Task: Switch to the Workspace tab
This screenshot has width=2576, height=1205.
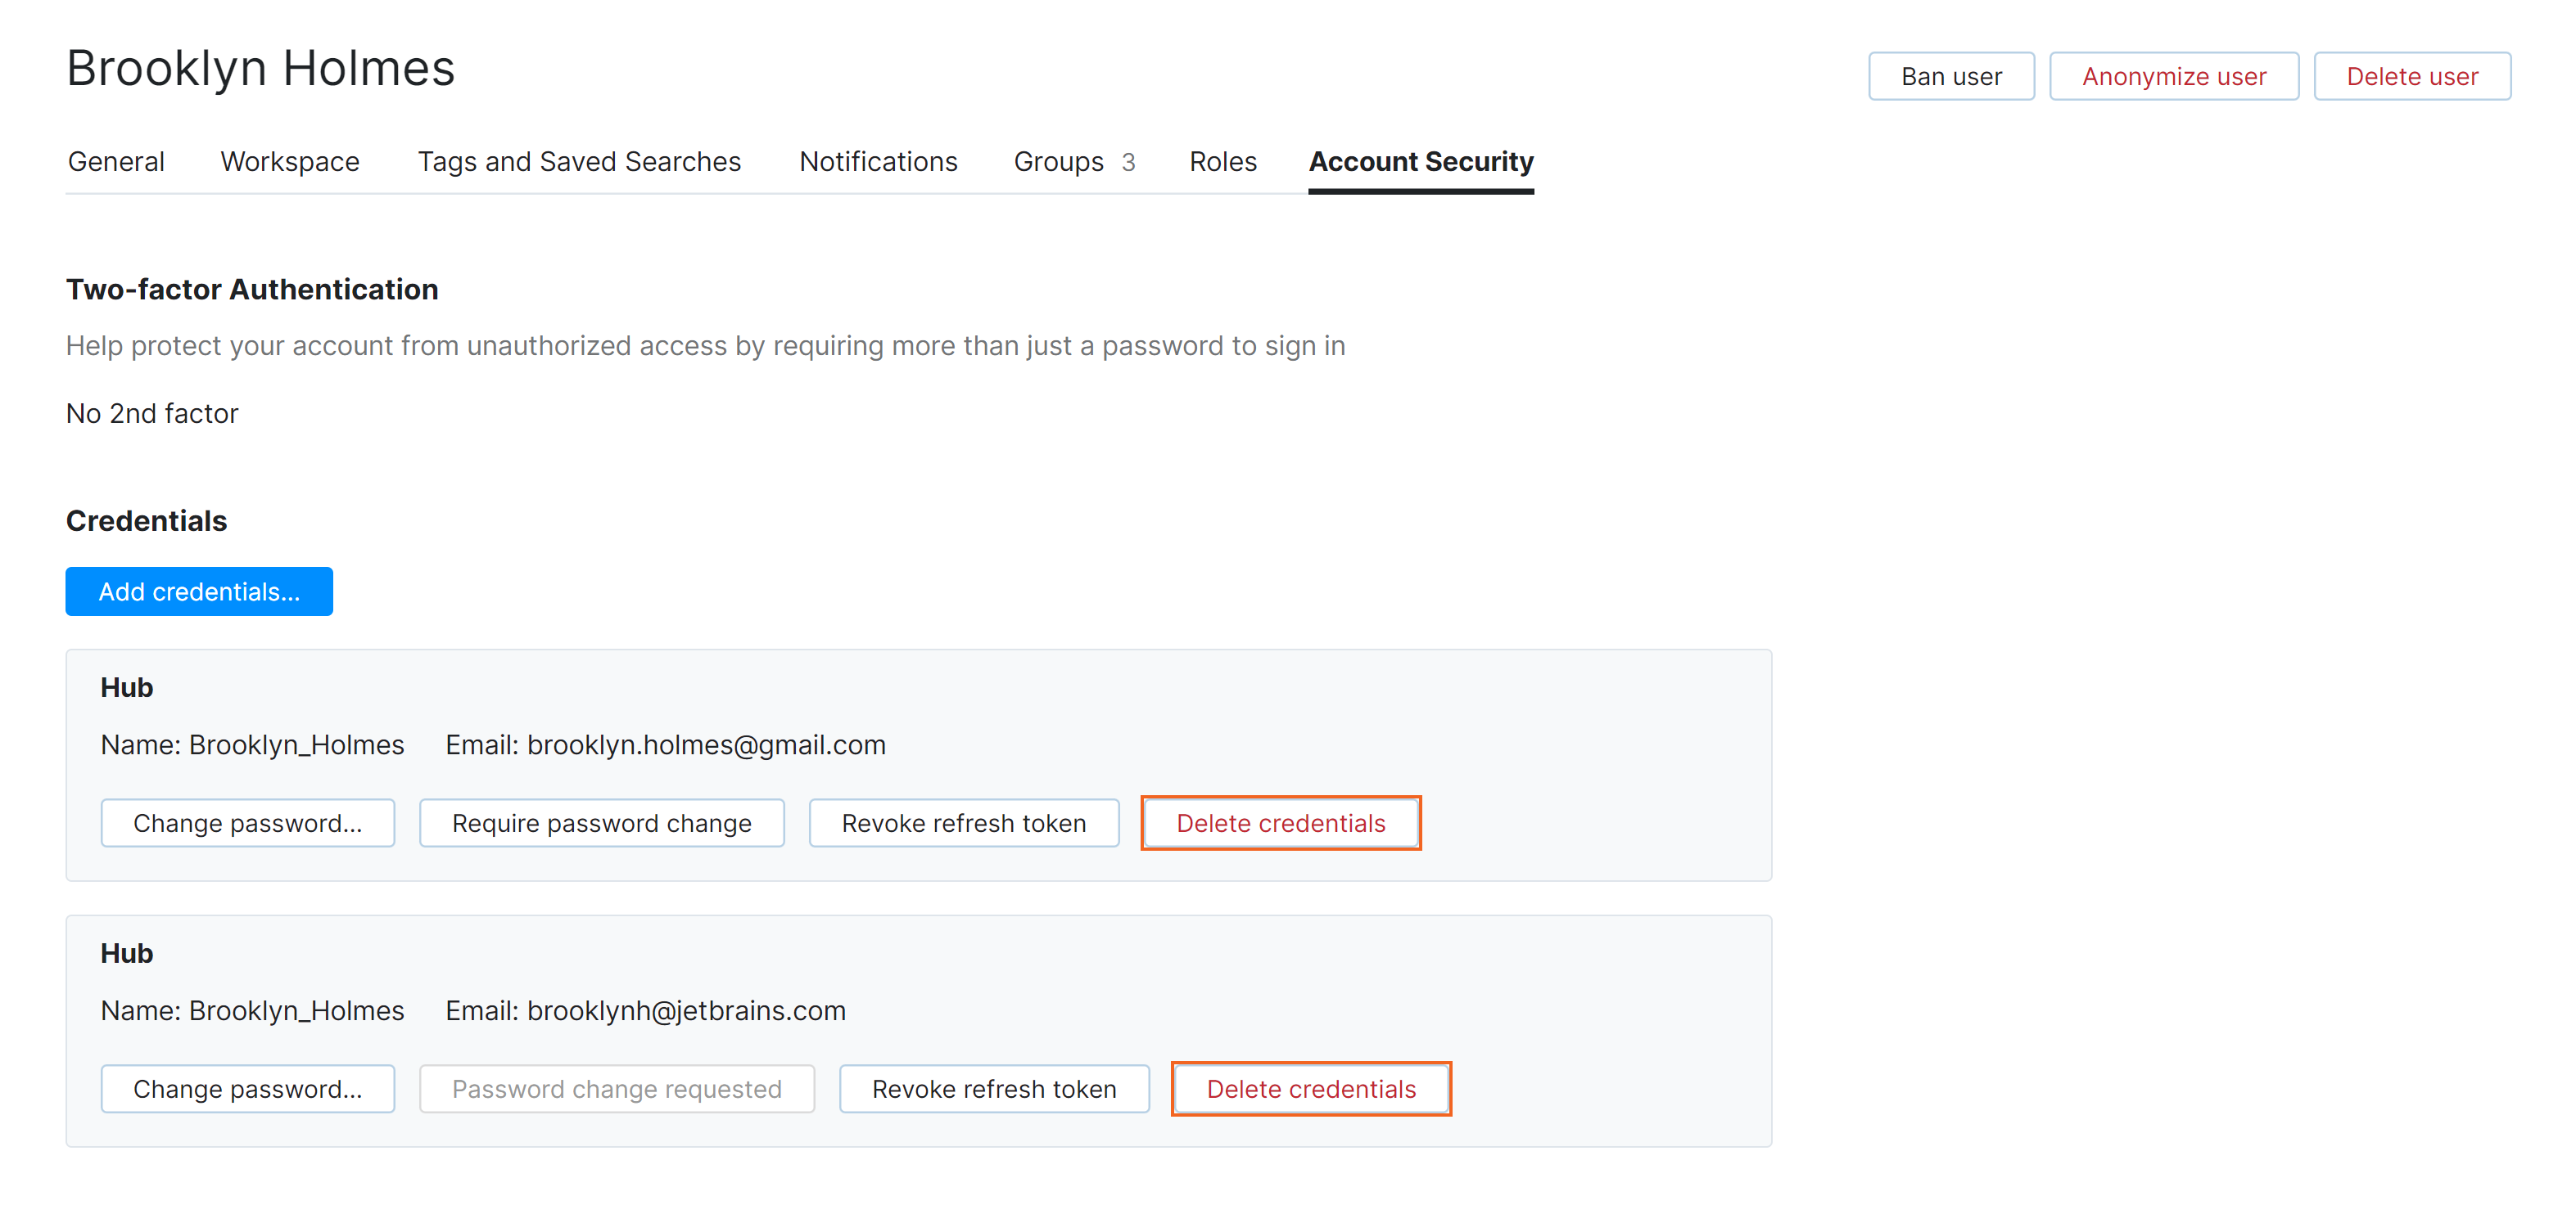Action: (290, 162)
